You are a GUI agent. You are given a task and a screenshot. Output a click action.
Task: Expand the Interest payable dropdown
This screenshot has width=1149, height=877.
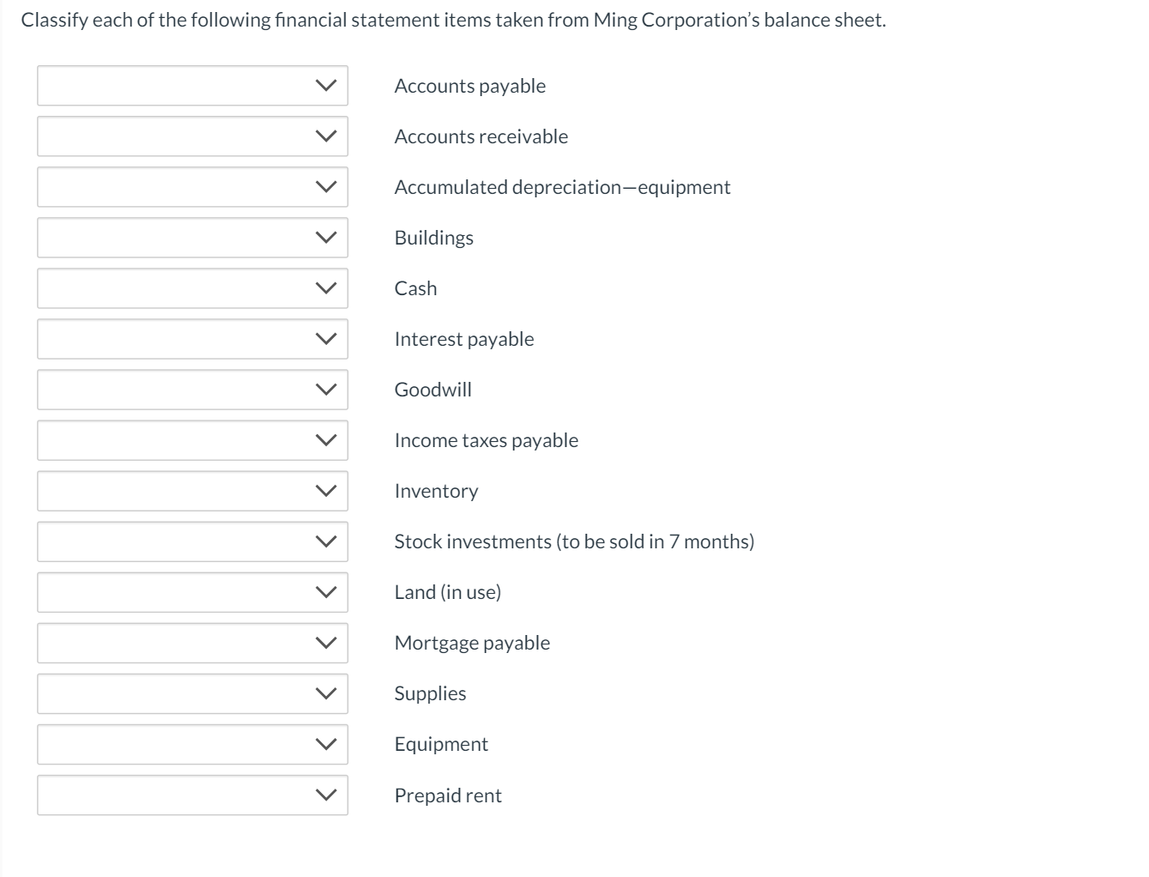192,339
